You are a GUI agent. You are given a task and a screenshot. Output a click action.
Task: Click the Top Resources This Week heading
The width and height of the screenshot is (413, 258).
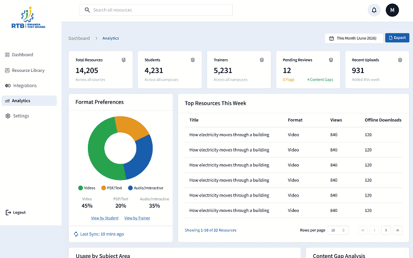(215, 103)
